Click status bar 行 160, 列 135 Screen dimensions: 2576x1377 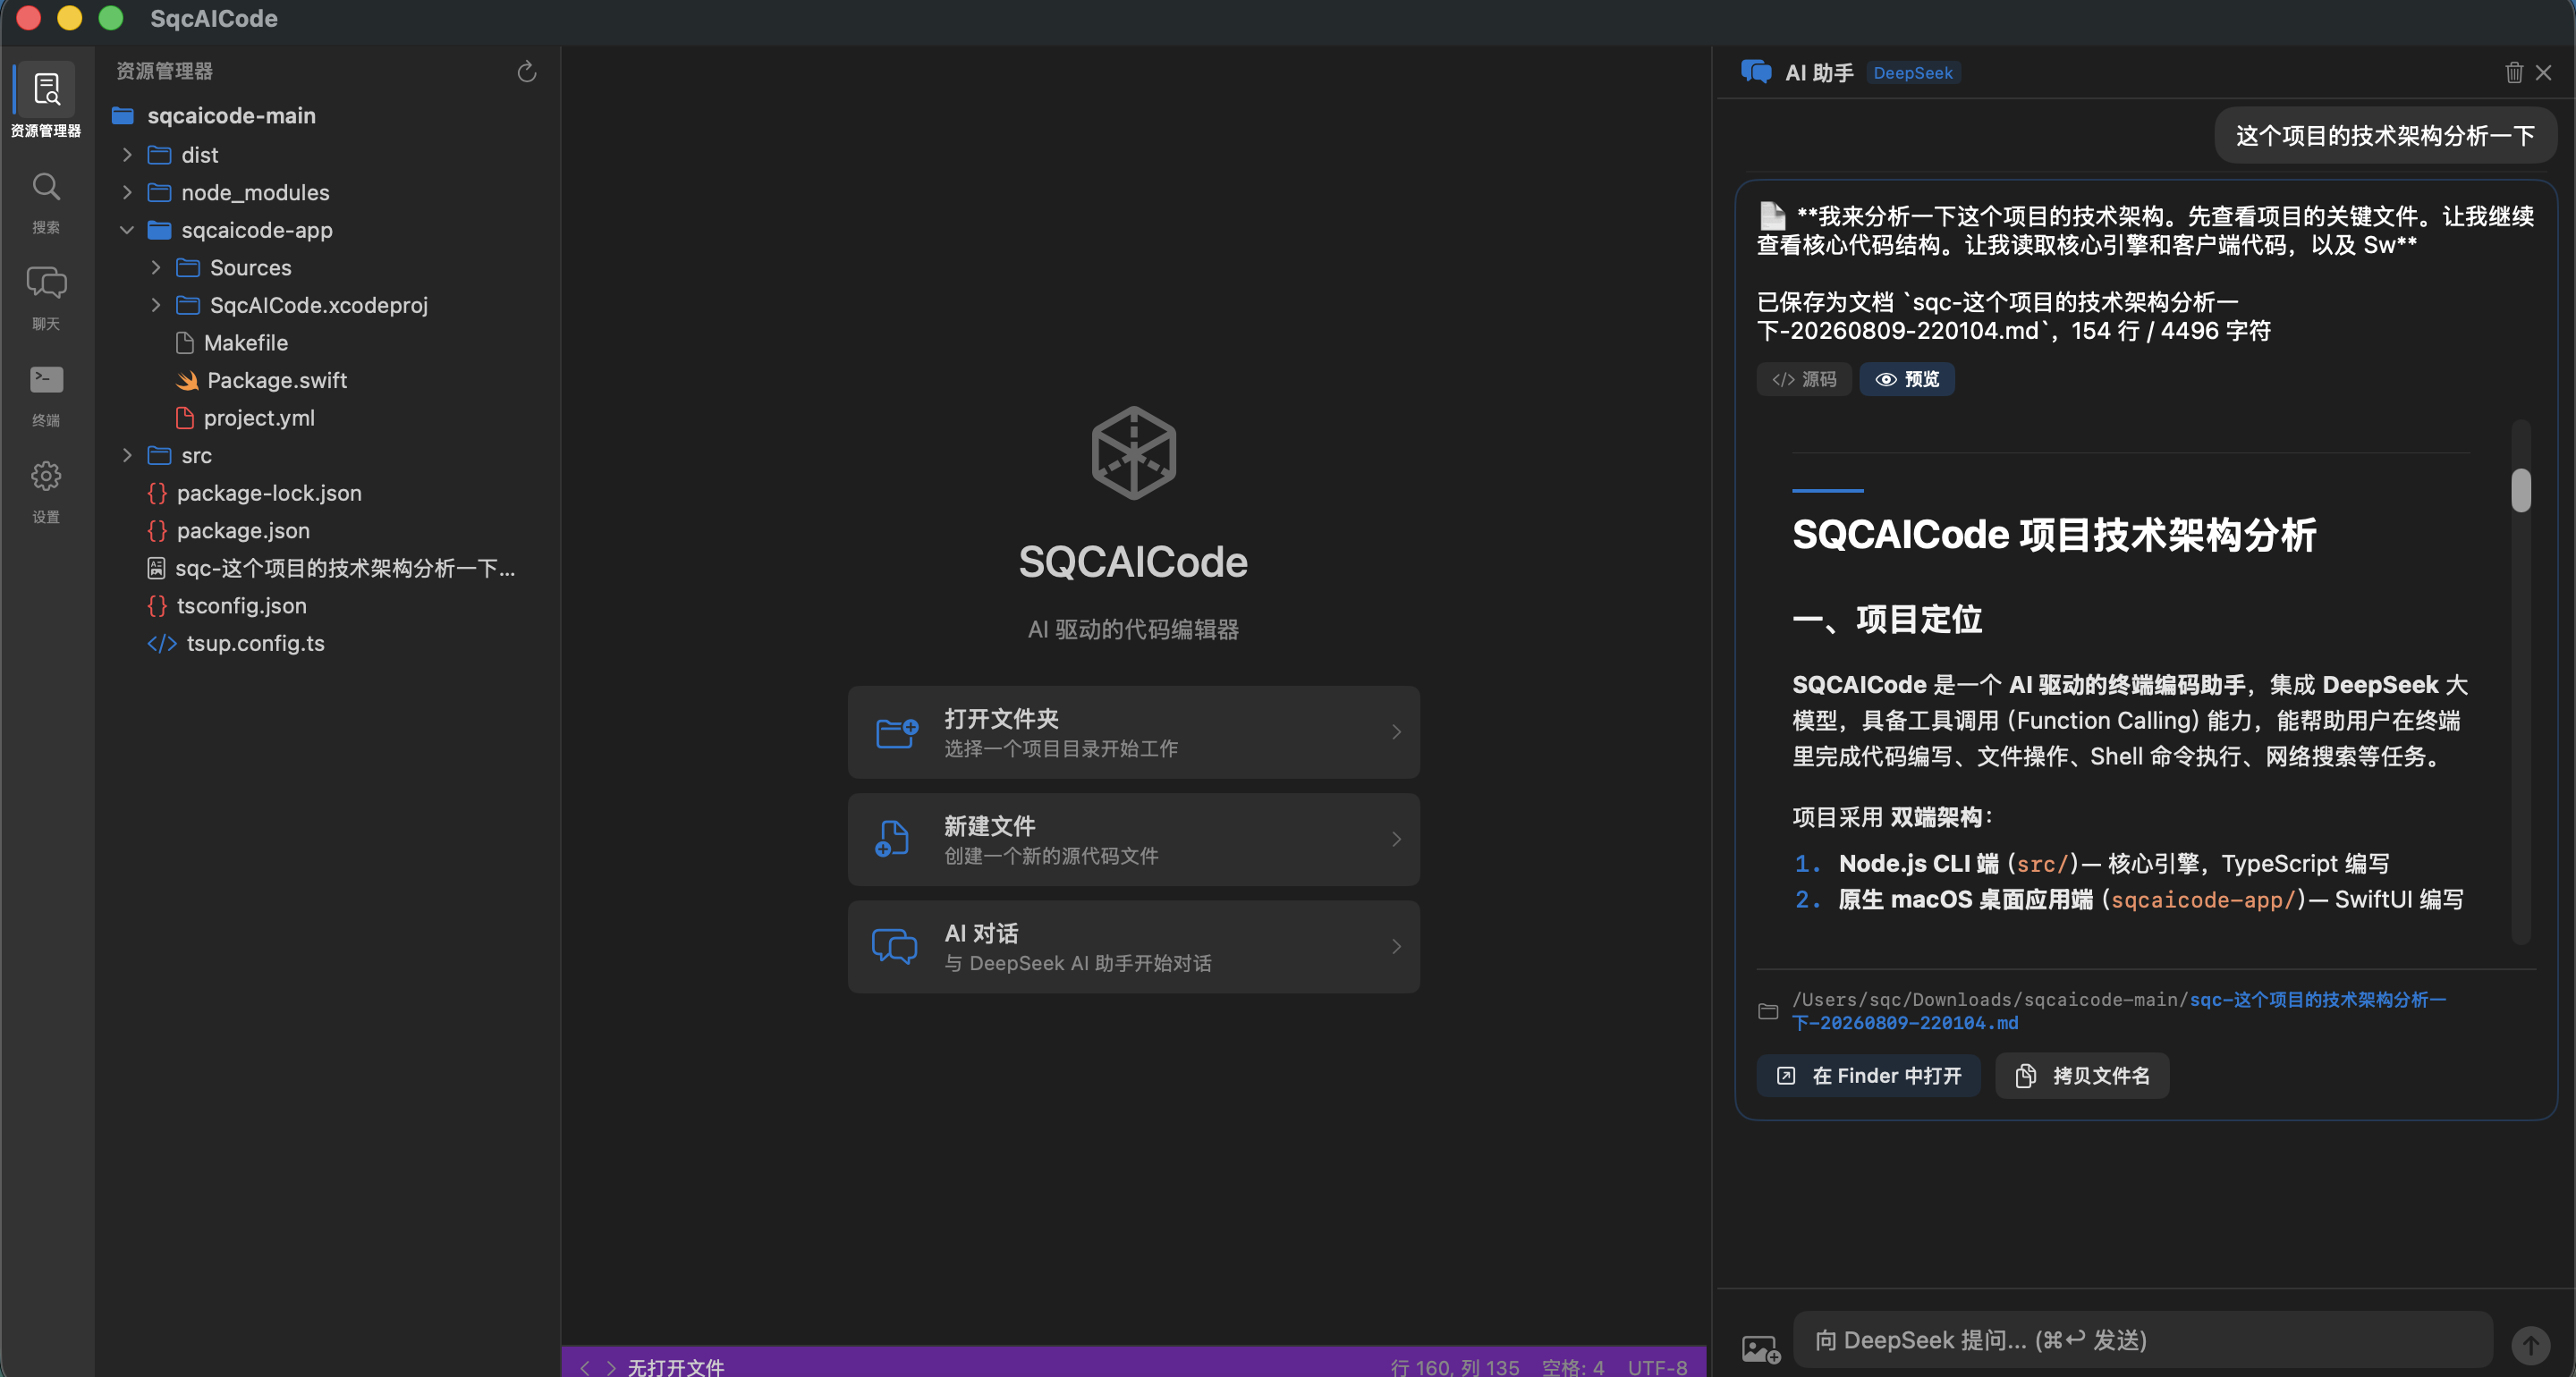point(1454,1367)
